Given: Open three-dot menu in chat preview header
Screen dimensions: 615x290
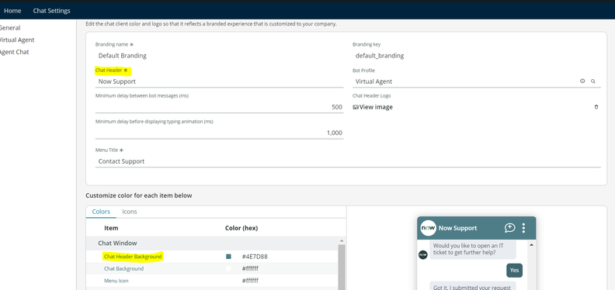Looking at the screenshot, I should pyautogui.click(x=523, y=228).
